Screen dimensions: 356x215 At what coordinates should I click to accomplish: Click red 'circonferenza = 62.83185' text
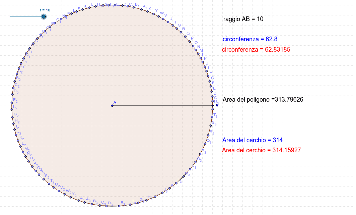pyautogui.click(x=256, y=50)
